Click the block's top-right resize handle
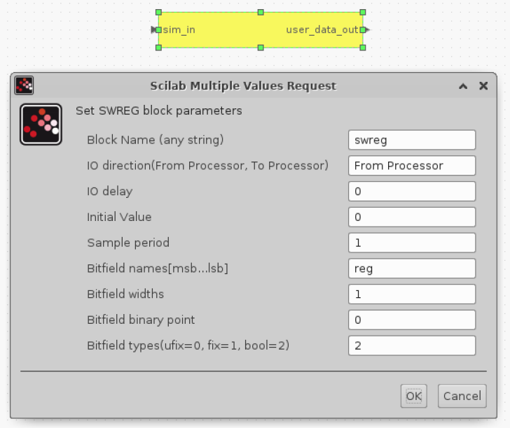 coord(363,13)
